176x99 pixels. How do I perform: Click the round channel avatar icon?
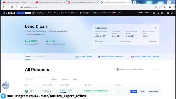pyautogui.click(x=6, y=86)
